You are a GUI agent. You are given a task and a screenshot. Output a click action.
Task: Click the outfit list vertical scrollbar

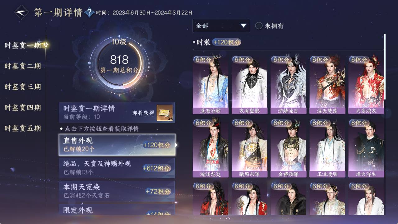coord(385,67)
